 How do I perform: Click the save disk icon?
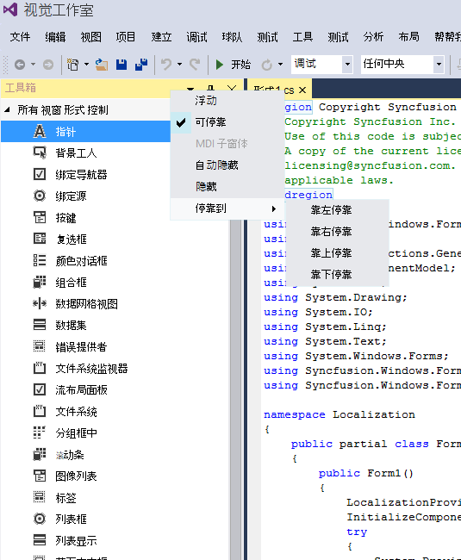[x=121, y=65]
